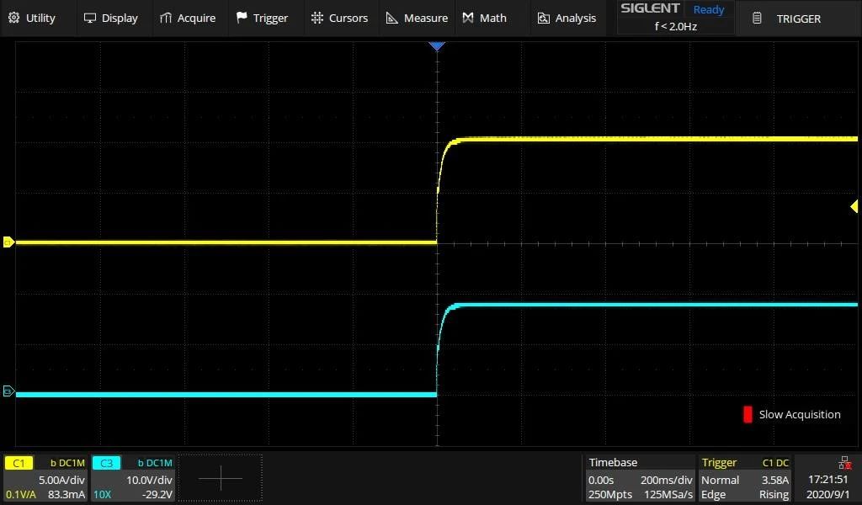Open the Utility menu
862x505 pixels.
tap(32, 18)
